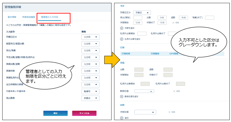Click the 勤務処理を追加 link
The image size is (231, 122).
[131, 97]
